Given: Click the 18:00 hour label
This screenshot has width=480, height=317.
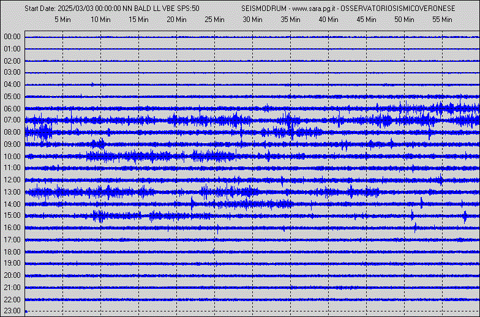Looking at the screenshot, I should click(12, 252).
